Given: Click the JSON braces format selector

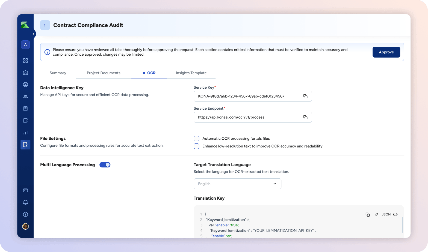Looking at the screenshot, I should point(395,215).
